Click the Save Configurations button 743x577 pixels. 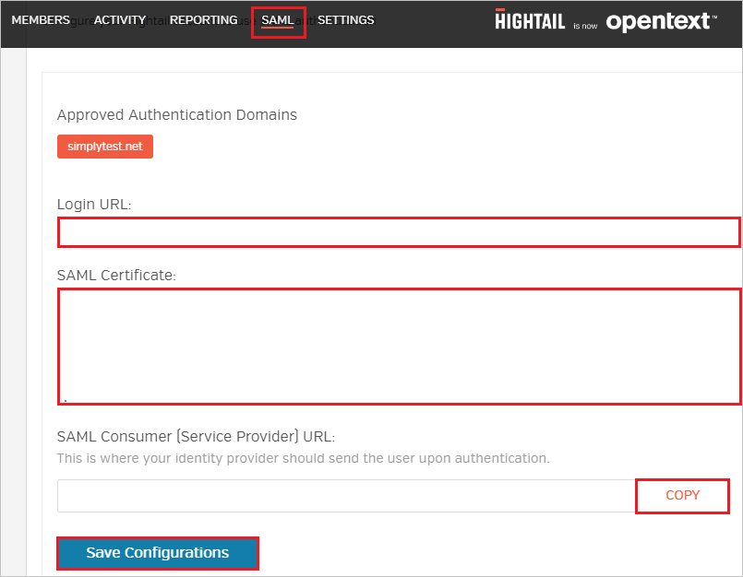[x=157, y=553]
